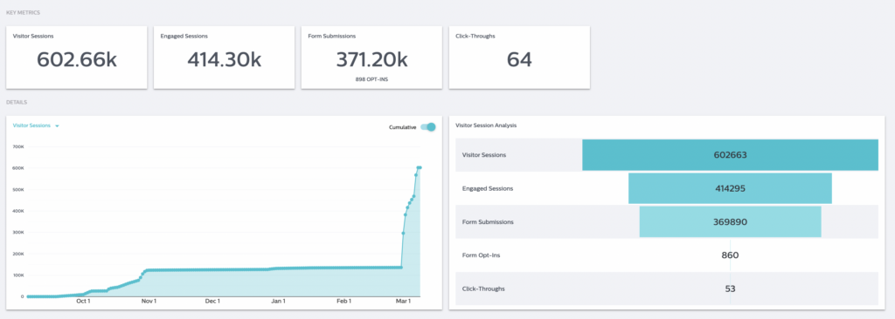The image size is (895, 319).
Task: Click the Jan 1 x-axis label
Action: click(278, 301)
